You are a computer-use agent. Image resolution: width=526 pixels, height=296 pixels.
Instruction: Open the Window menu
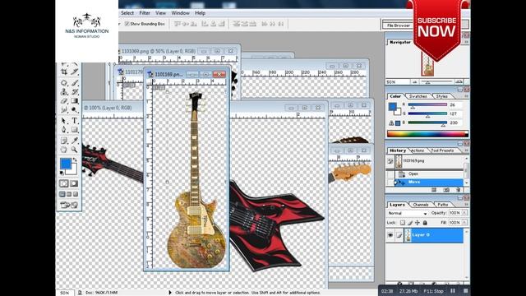pos(181,13)
